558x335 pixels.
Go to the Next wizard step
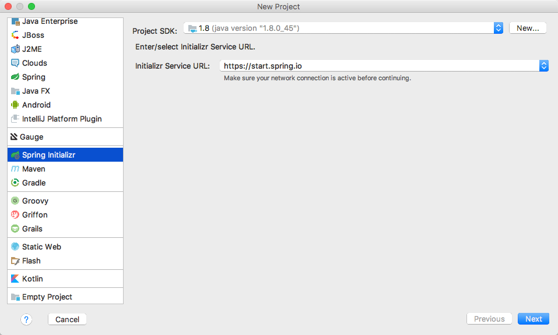(x=534, y=319)
